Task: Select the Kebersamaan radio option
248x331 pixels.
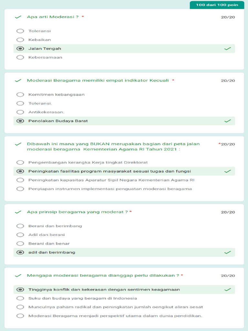Action: coord(20,57)
